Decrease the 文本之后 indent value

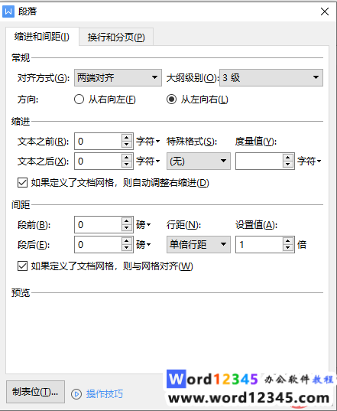[x=127, y=165]
